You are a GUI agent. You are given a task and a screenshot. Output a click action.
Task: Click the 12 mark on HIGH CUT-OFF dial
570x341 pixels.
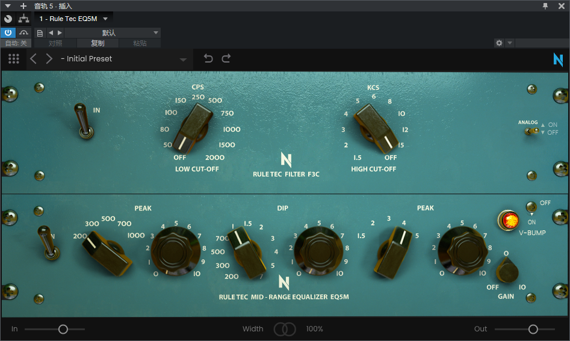(405, 130)
